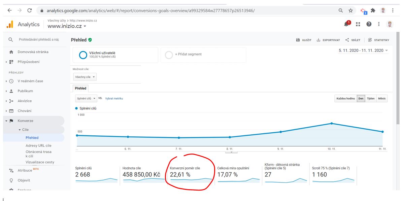Click the help question mark icon
Image resolution: width=401 pixels, height=201 pixels.
pyautogui.click(x=369, y=24)
